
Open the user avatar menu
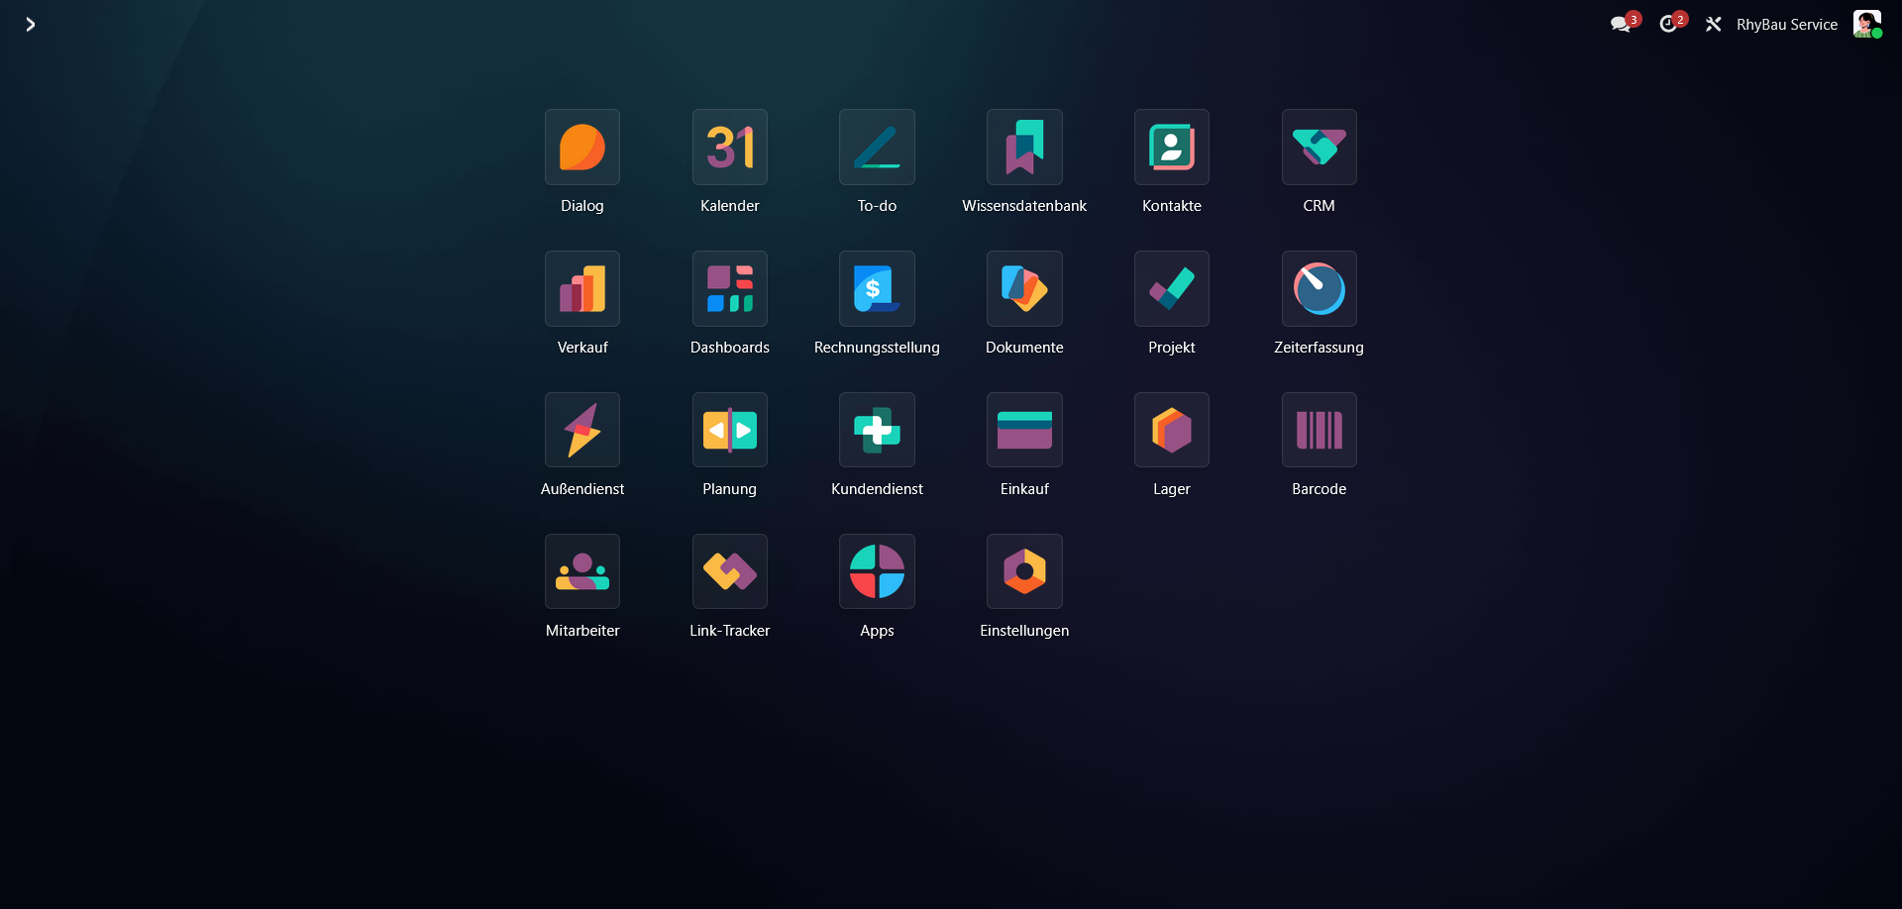[x=1866, y=24]
